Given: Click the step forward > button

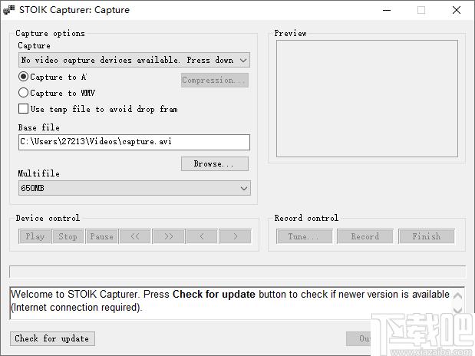Looking at the screenshot, I should 236,236.
